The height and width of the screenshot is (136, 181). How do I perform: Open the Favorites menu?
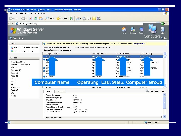pos(29,13)
